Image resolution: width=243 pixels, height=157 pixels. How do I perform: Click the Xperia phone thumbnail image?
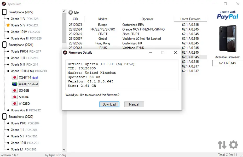tap(228, 38)
